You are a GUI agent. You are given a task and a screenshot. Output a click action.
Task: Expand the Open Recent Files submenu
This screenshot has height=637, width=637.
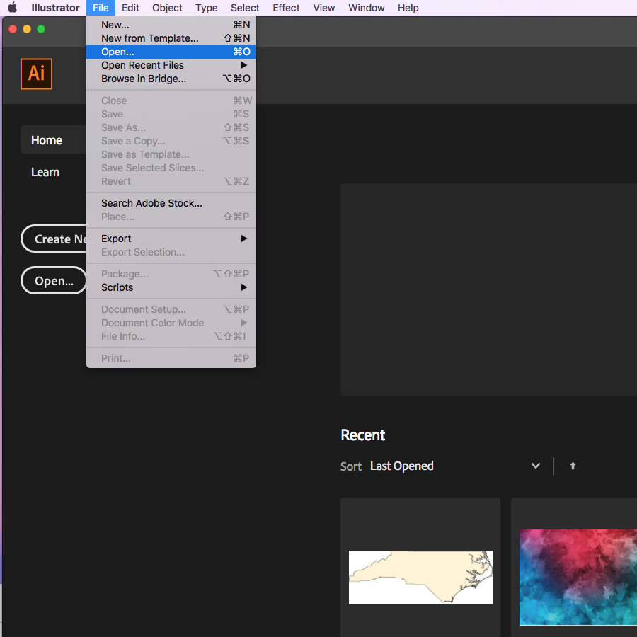click(171, 65)
